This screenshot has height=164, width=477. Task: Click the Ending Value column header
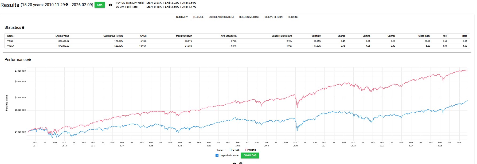tap(62, 36)
